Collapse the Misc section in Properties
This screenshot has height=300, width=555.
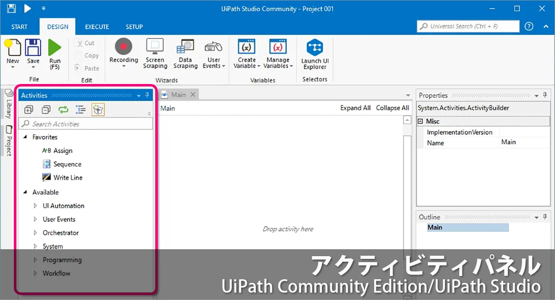click(x=420, y=121)
